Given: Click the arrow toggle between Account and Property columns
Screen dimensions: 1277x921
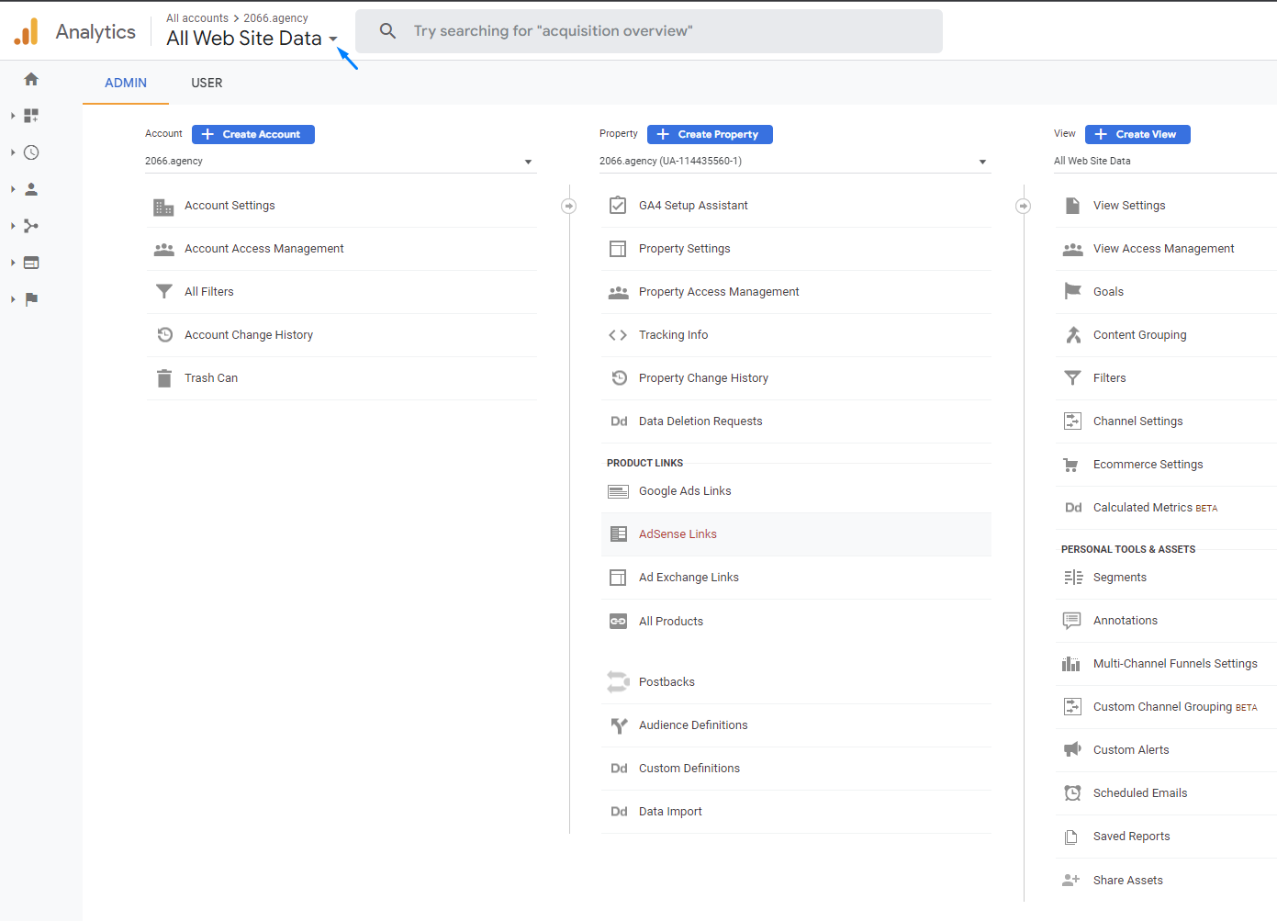Looking at the screenshot, I should click(x=569, y=206).
